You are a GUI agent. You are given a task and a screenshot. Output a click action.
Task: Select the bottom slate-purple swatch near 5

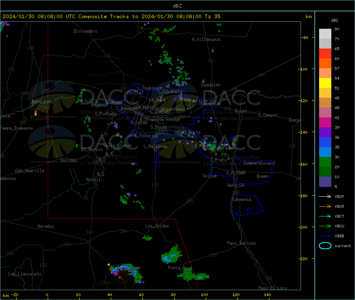[325, 182]
